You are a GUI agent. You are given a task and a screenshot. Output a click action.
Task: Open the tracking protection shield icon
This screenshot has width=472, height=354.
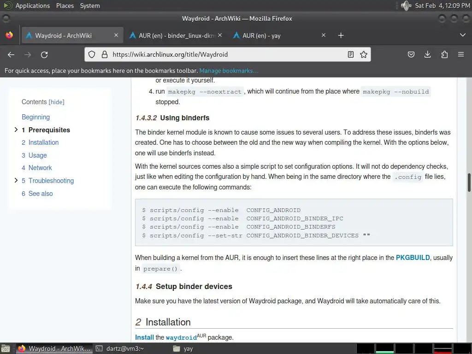coord(92,54)
